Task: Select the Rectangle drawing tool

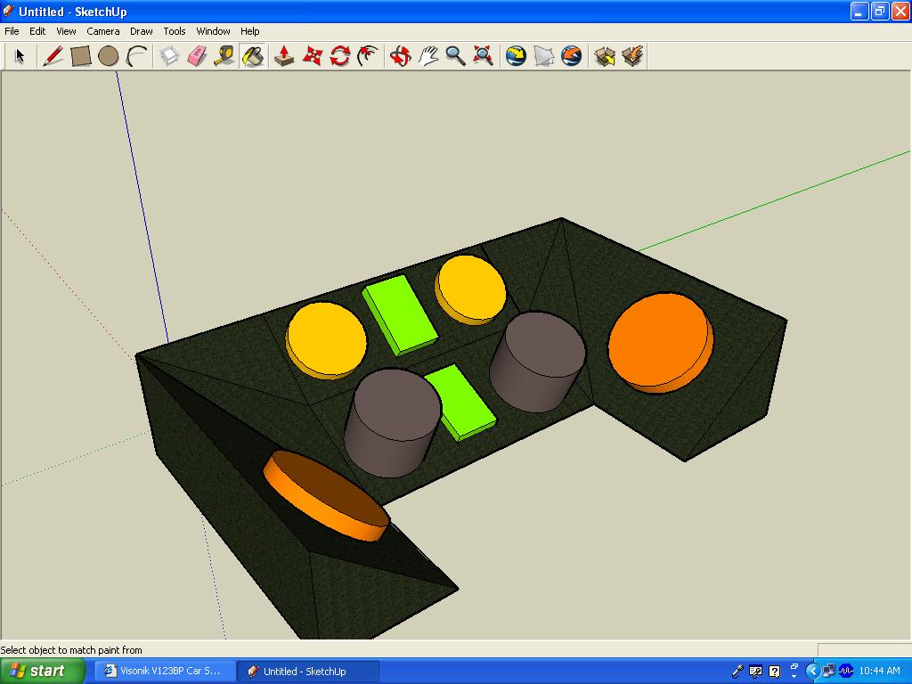Action: [81, 56]
